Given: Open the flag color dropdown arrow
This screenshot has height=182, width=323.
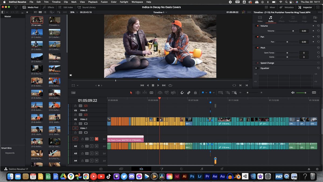Looking at the screenshot, I should click(206, 92).
